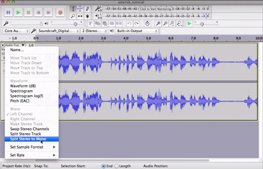Viewport: 263px width, 169px height.
Task: Activate the Multi-tool asterisk icon
Action: click(x=87, y=16)
